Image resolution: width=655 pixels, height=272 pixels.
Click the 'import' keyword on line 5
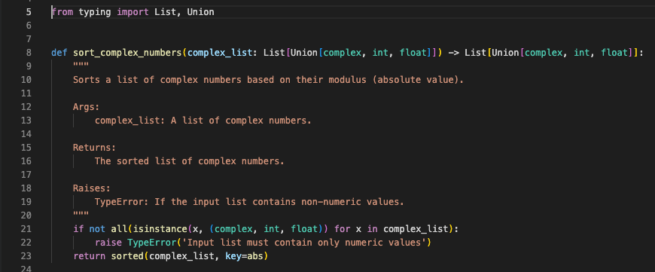133,12
